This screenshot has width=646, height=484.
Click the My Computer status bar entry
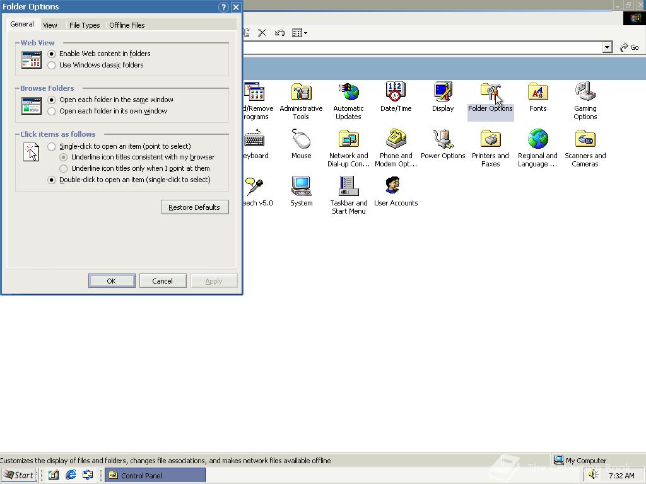pos(580,460)
